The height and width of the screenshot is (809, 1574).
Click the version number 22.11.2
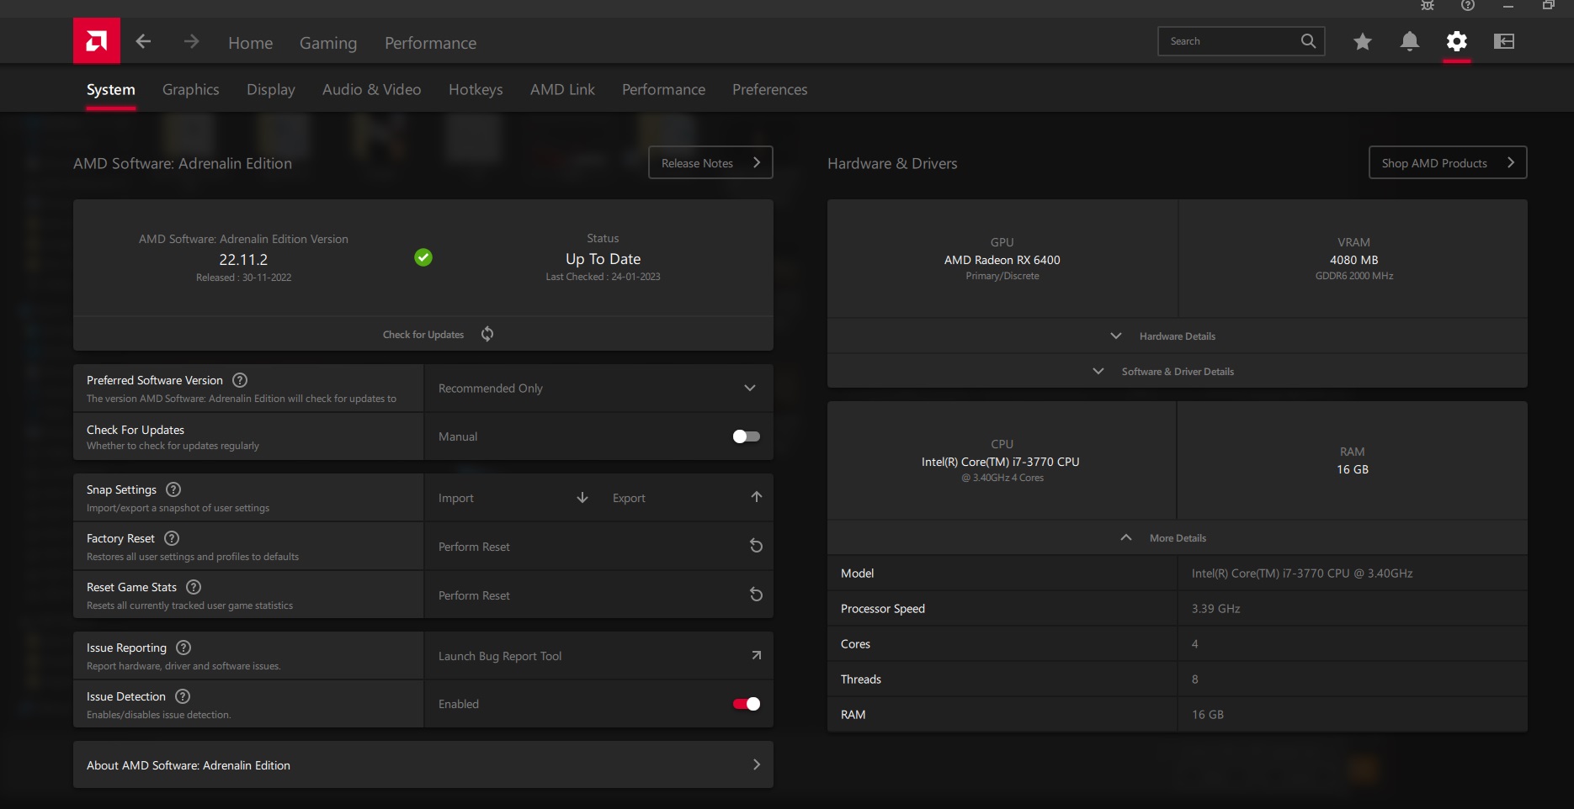tap(243, 260)
